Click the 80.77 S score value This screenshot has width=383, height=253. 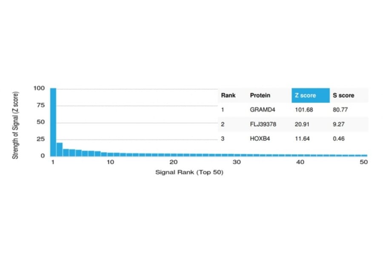[340, 109]
